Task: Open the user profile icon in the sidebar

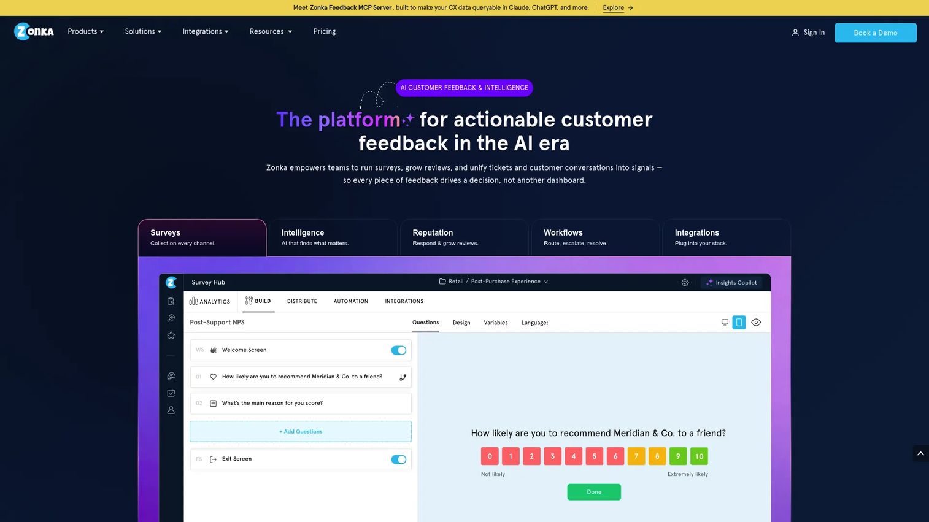Action: point(171,410)
